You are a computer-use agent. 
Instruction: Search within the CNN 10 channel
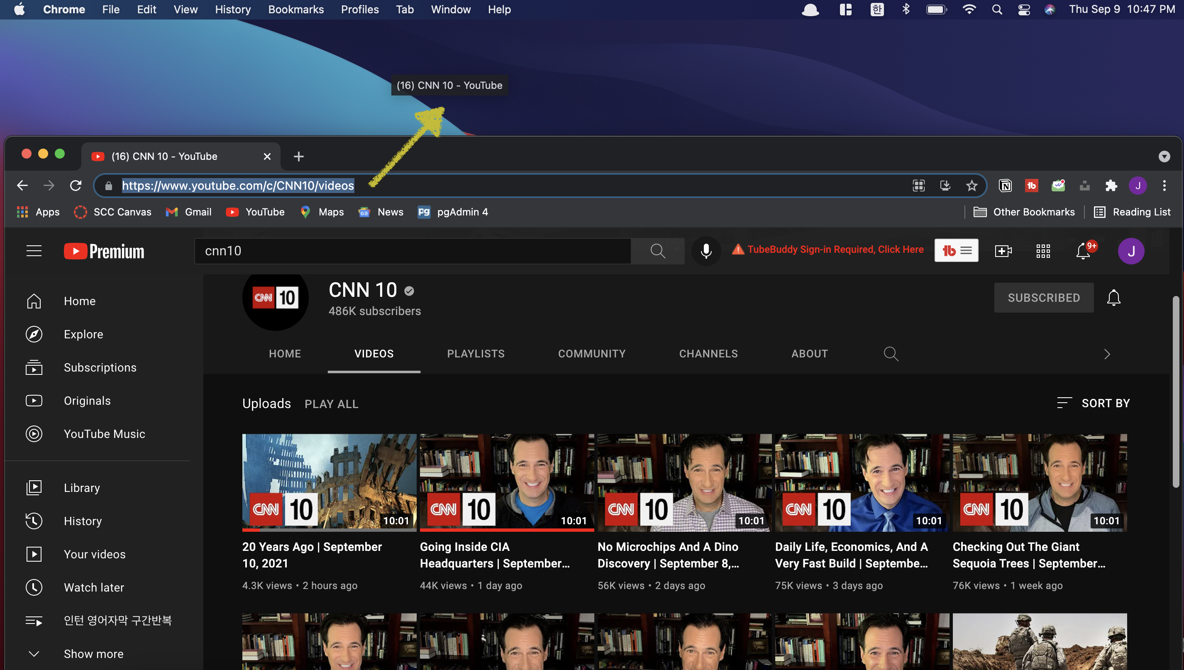[891, 354]
